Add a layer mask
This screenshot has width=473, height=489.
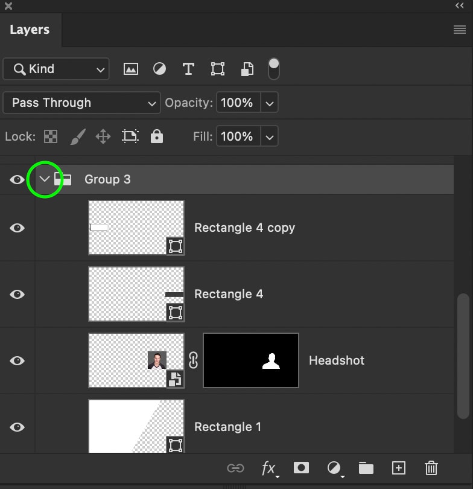pyautogui.click(x=301, y=468)
